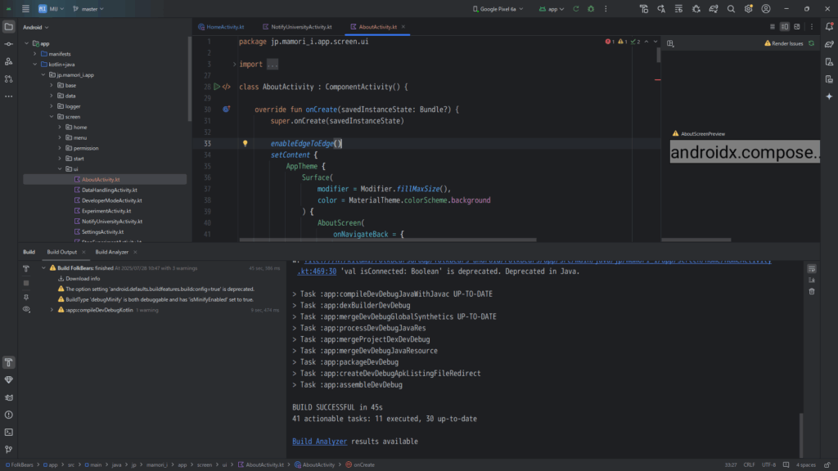Expand the manifests folder in project tree
The height and width of the screenshot is (471, 838).
(35, 54)
